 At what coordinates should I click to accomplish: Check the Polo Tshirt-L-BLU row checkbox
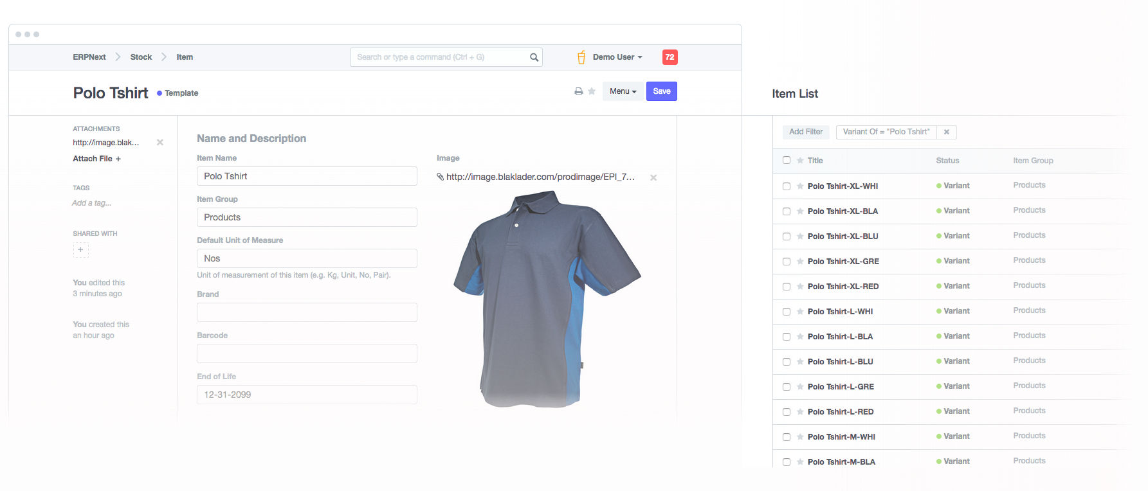pyautogui.click(x=787, y=362)
